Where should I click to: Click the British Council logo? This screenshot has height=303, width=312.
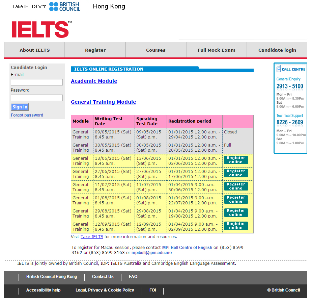(x=64, y=6)
